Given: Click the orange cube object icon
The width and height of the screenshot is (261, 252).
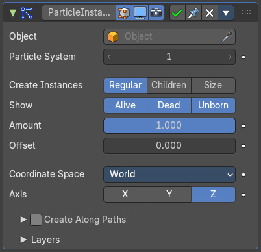Looking at the screenshot, I should point(113,36).
